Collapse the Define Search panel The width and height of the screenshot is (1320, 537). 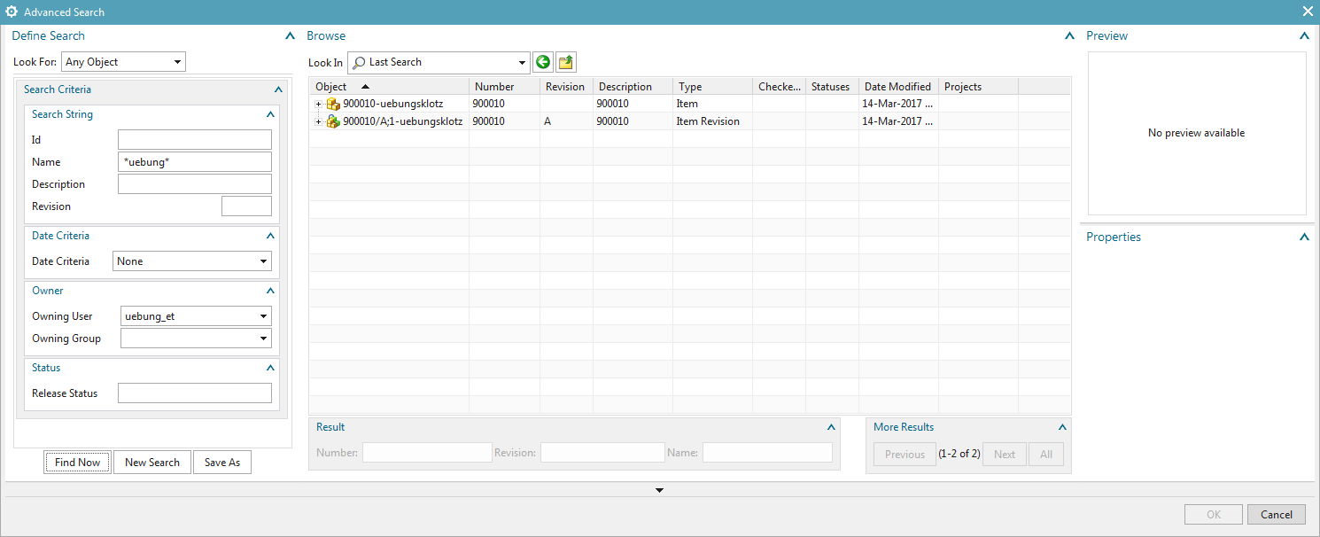(290, 36)
